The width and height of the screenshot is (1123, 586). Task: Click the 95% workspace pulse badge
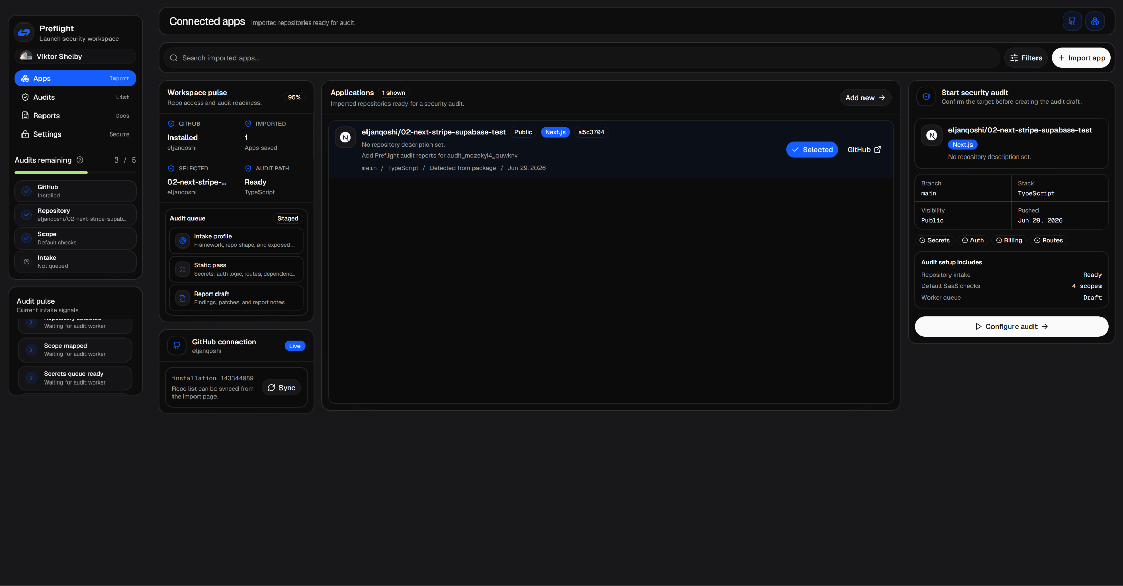tap(294, 97)
